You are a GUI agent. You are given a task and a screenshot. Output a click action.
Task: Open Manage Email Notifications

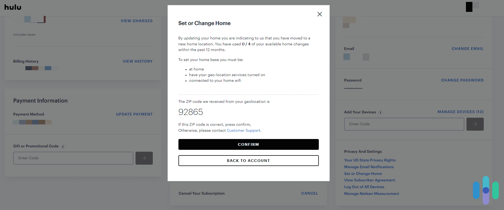[369, 167]
